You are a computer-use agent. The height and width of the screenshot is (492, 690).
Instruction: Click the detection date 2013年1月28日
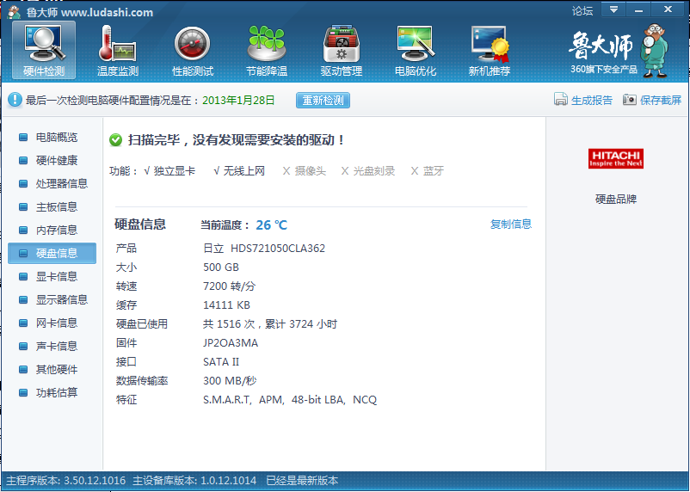(238, 101)
